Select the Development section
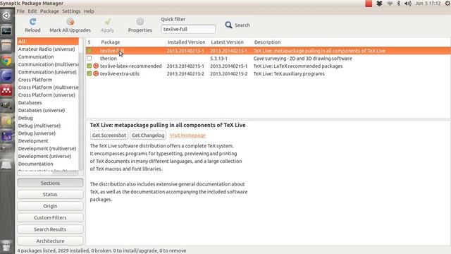Viewport: 451px width, 254px height. (x=48, y=141)
